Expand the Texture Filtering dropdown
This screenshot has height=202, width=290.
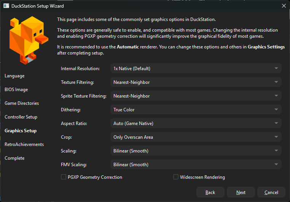click(196, 82)
